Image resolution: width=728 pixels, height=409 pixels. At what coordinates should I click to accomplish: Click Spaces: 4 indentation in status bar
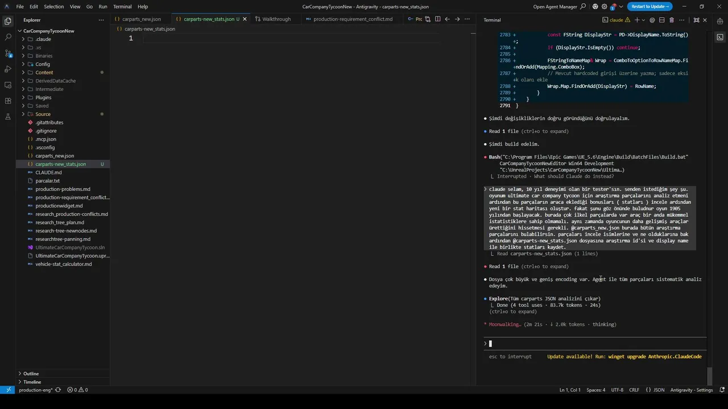pos(595,390)
